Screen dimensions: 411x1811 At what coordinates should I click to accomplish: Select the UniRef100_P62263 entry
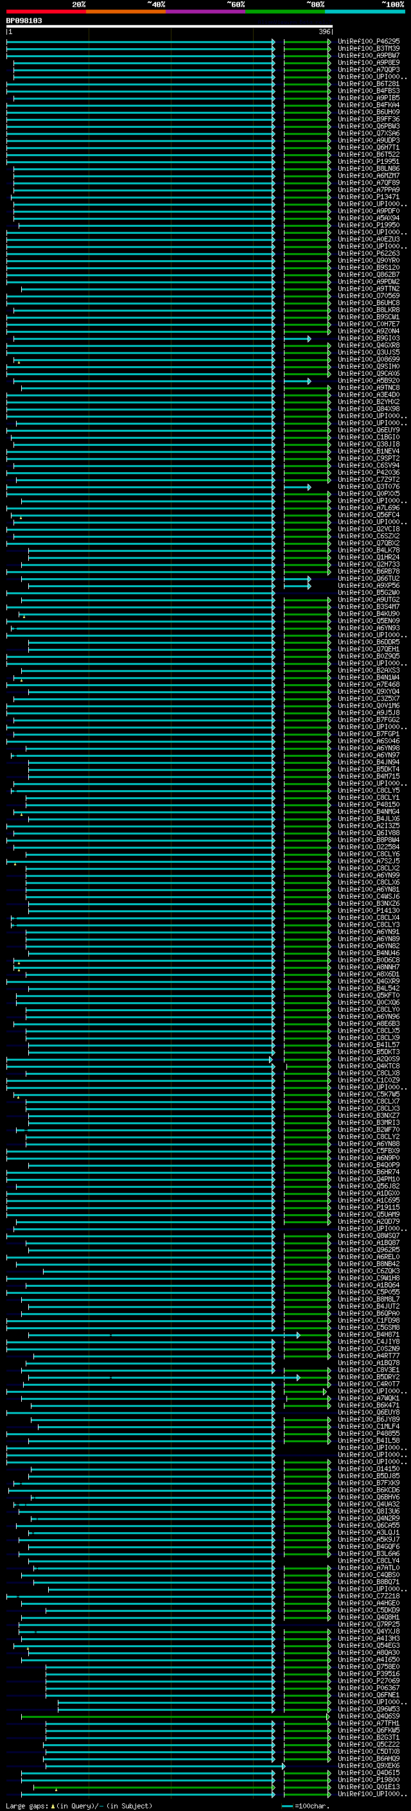pyautogui.click(x=369, y=253)
